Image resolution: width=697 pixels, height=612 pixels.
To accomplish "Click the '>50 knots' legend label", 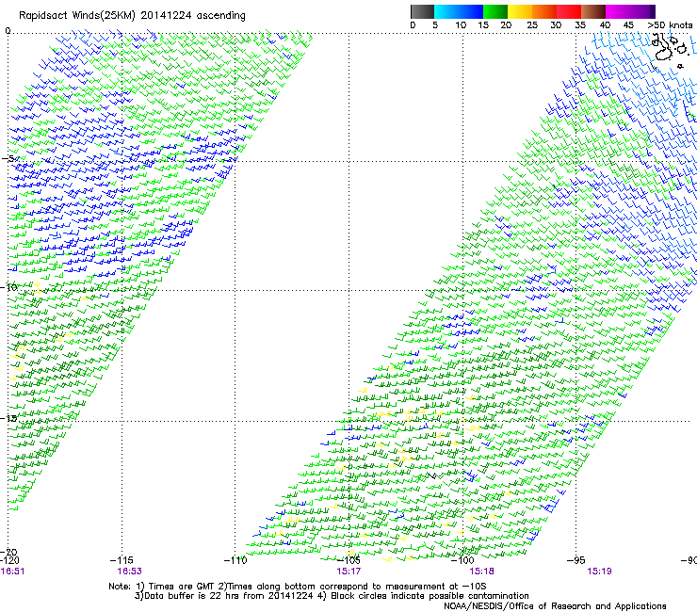I will coord(670,25).
